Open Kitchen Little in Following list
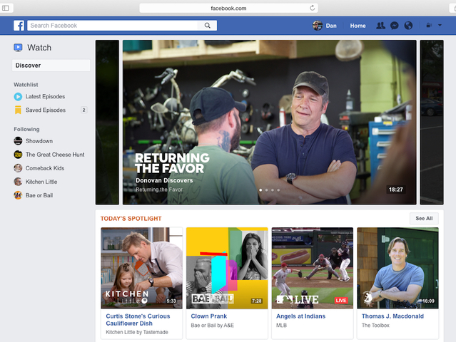The image size is (456, 342). (41, 182)
